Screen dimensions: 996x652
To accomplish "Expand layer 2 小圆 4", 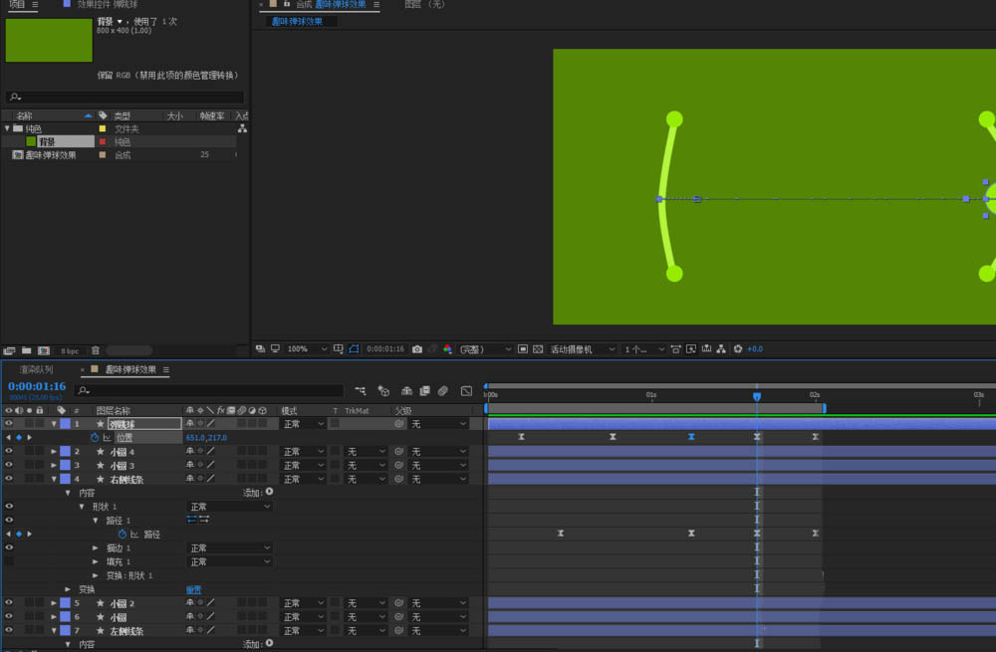I will [x=54, y=451].
